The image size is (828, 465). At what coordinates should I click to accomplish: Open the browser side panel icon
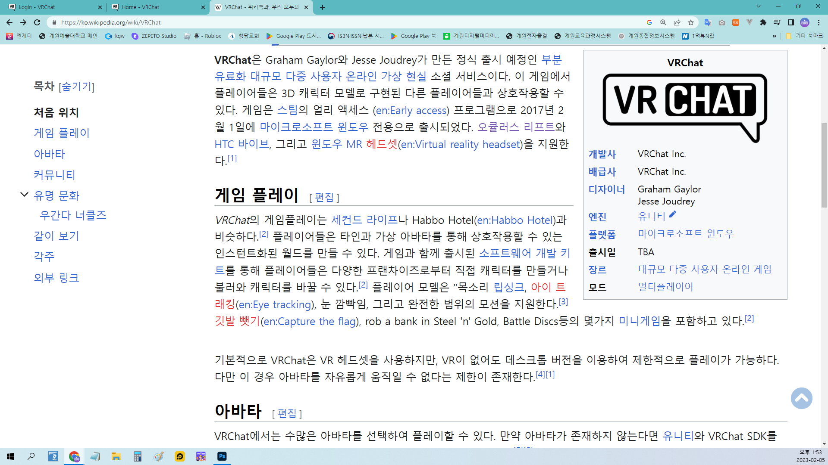[790, 22]
